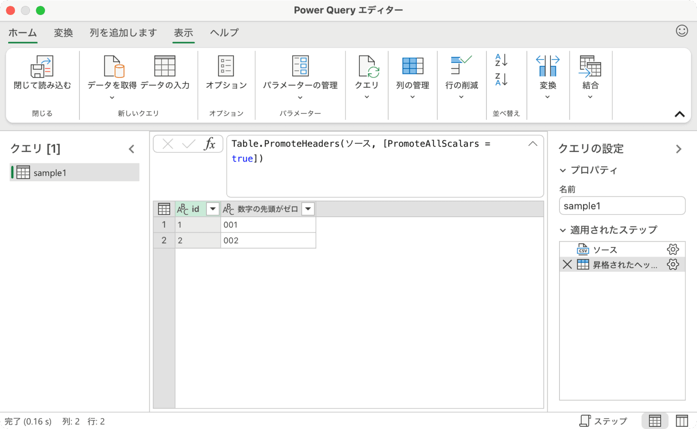Click the sample1 query name field
This screenshot has width=697, height=429.
point(622,205)
